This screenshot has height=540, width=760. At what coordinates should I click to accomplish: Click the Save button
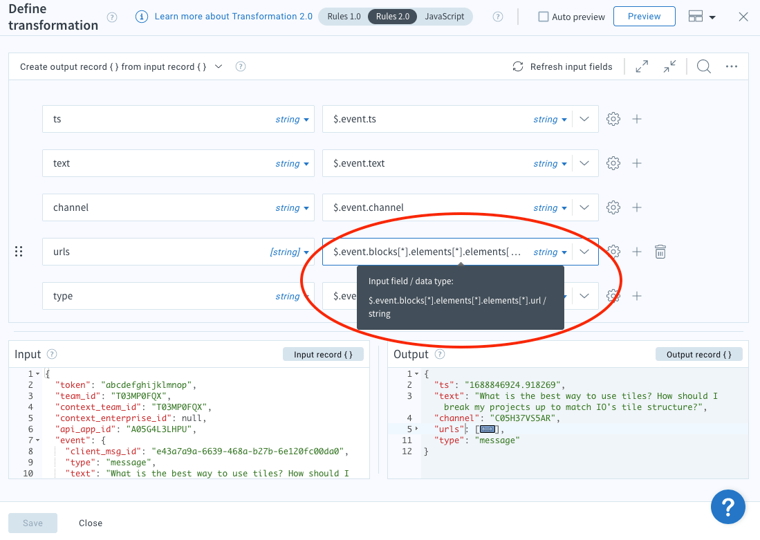coord(33,523)
